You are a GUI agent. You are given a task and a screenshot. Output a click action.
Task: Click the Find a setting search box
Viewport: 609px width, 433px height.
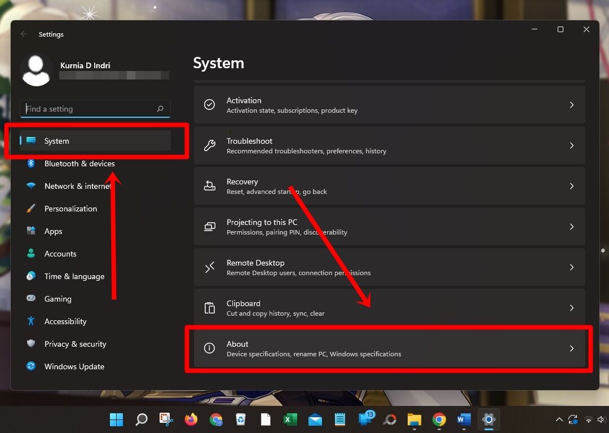coord(95,109)
